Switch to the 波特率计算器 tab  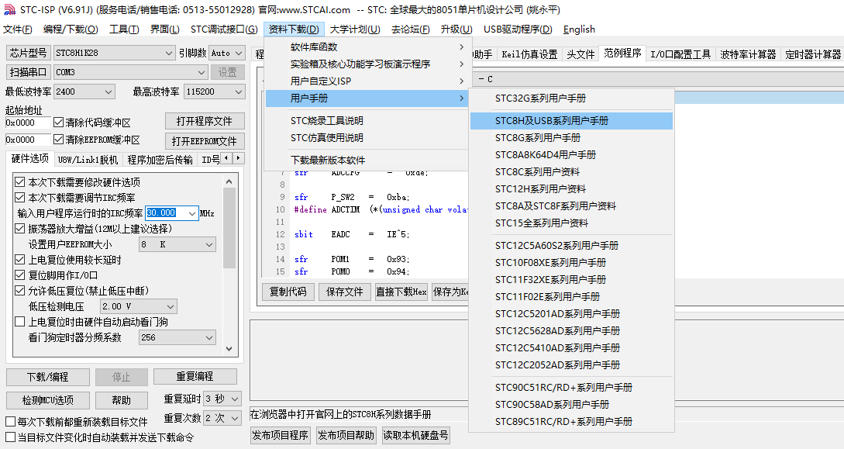(x=748, y=54)
